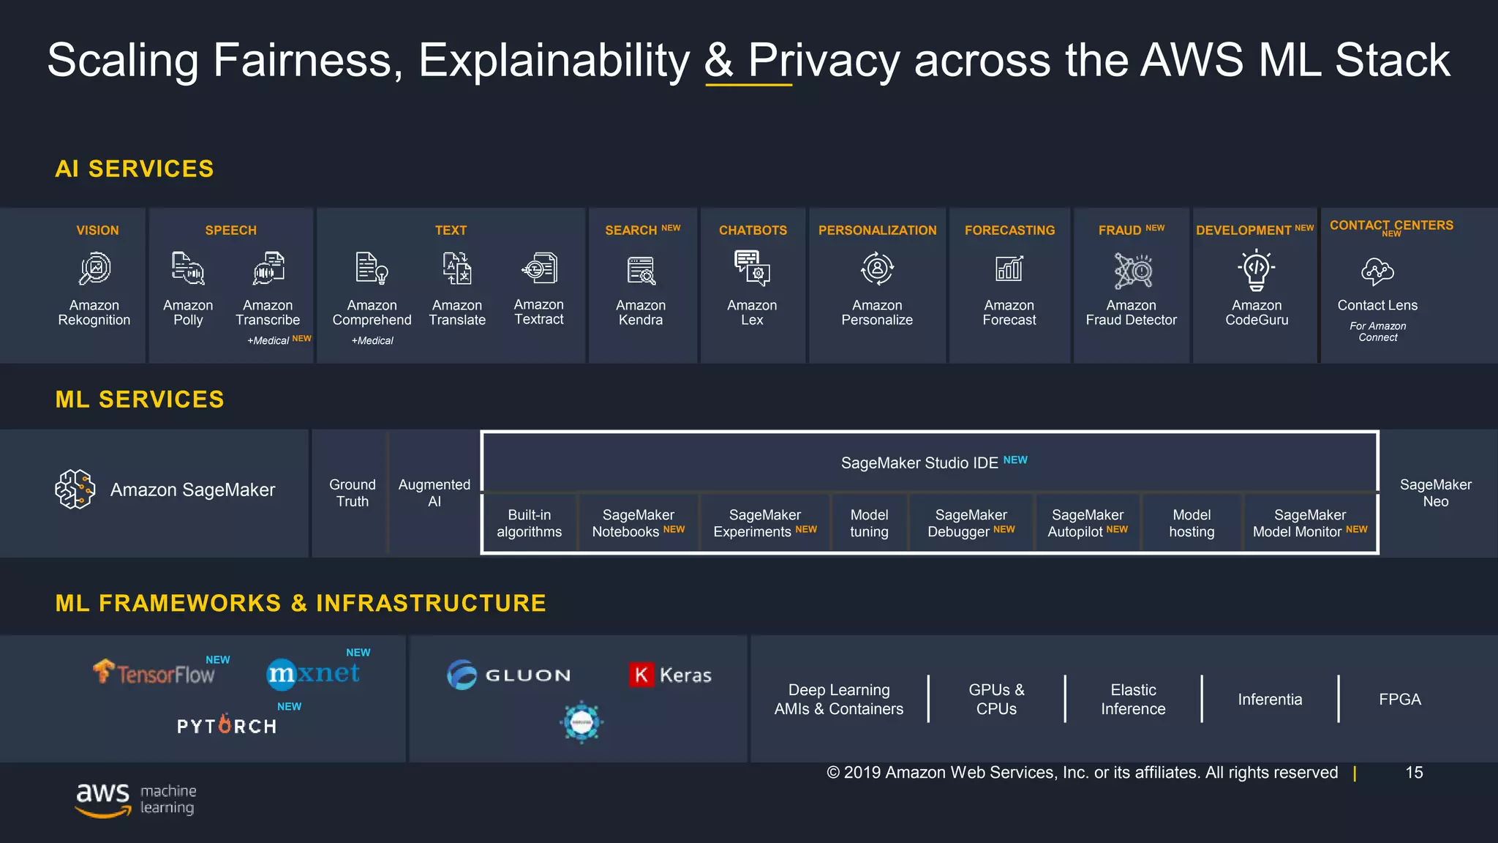
Task: Click the slide title text
Action: pyautogui.click(x=748, y=60)
